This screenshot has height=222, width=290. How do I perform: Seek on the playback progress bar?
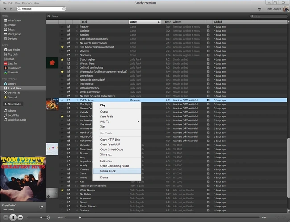[x=162, y=218]
